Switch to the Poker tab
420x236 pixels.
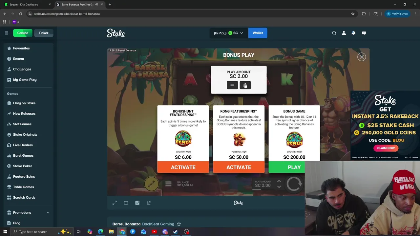pos(44,33)
